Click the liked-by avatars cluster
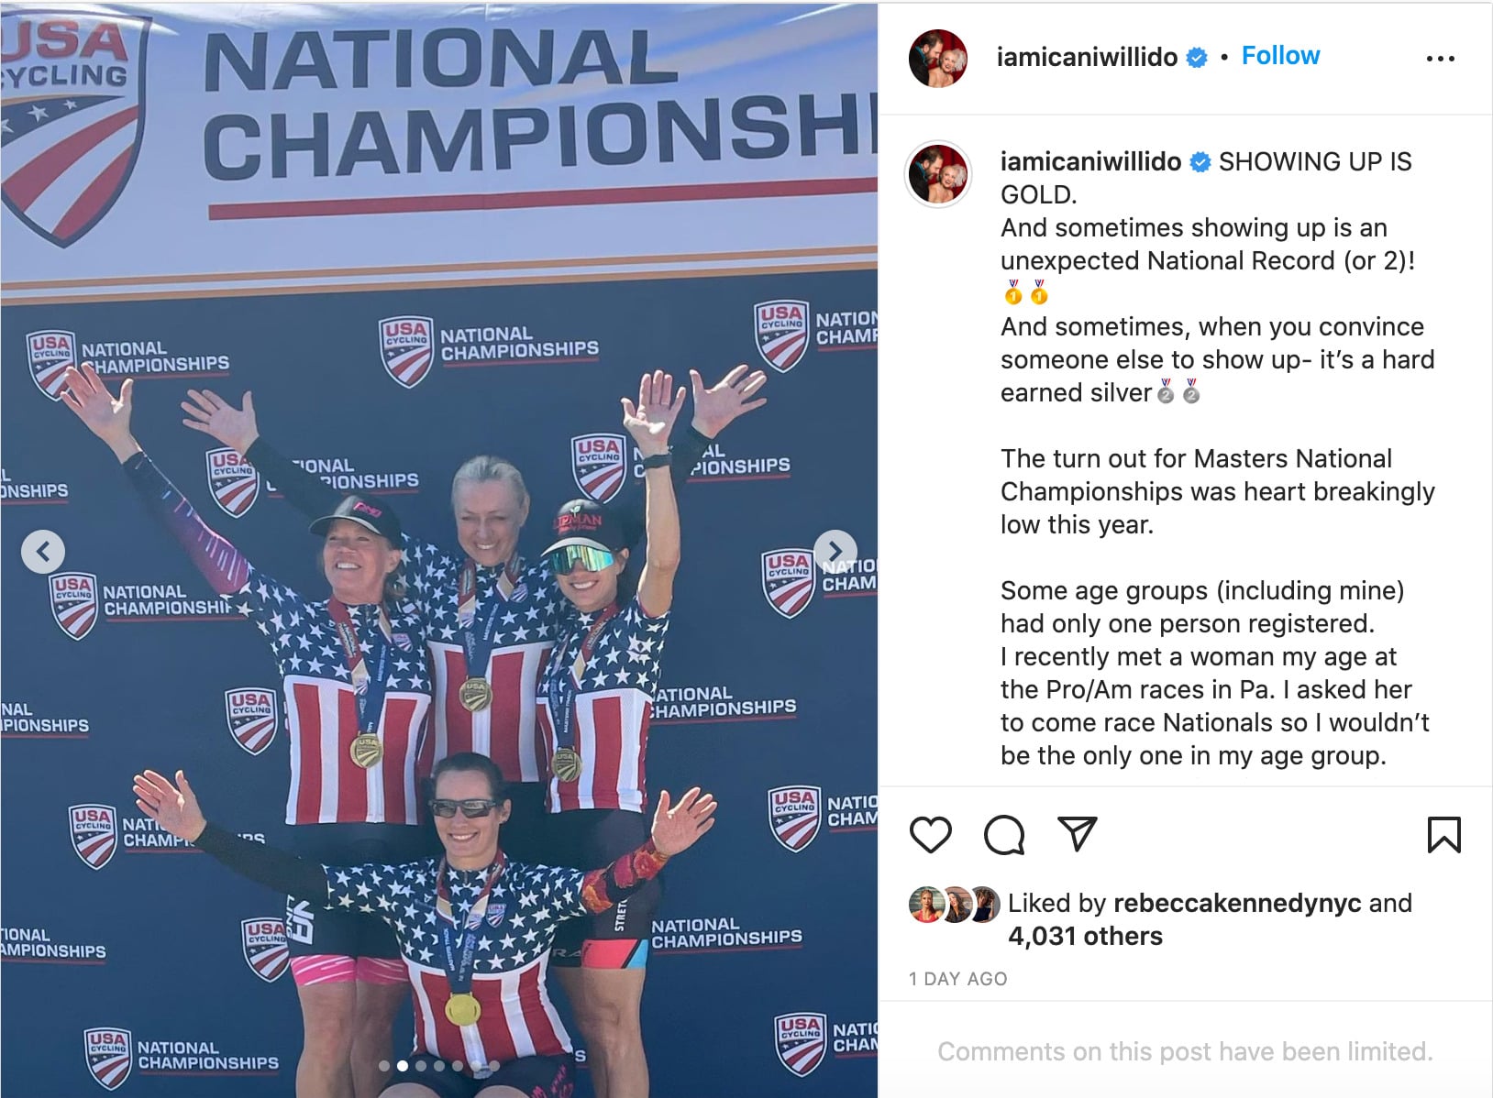Screen dimensions: 1493x1098 tap(955, 905)
